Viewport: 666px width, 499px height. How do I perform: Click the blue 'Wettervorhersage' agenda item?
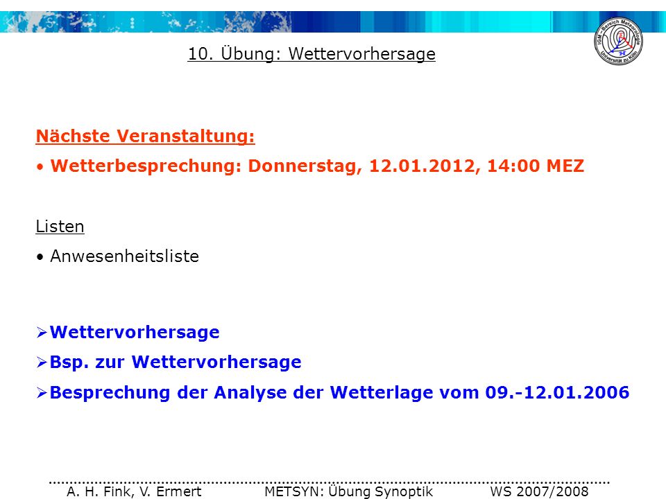pyautogui.click(x=135, y=332)
